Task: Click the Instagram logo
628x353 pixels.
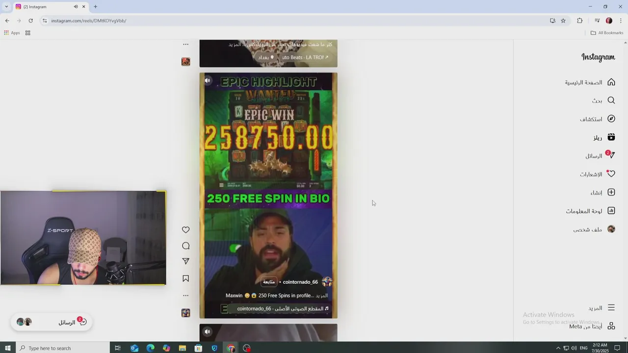Action: (x=598, y=57)
